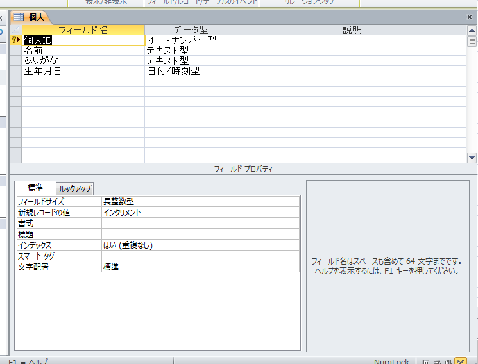
Task: Select the ふりがな field name cell
Action: coord(83,61)
